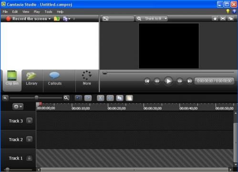Open the View menu
The width and height of the screenshot is (238, 172).
26,12
